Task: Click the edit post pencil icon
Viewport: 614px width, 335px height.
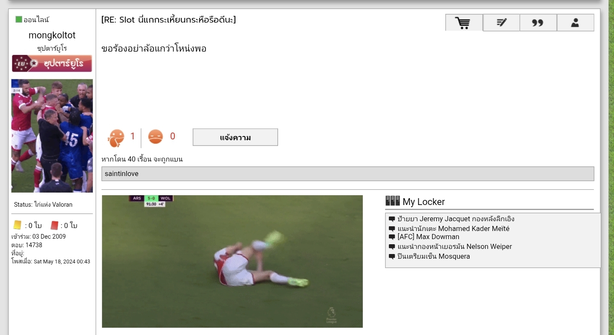Action: (501, 23)
